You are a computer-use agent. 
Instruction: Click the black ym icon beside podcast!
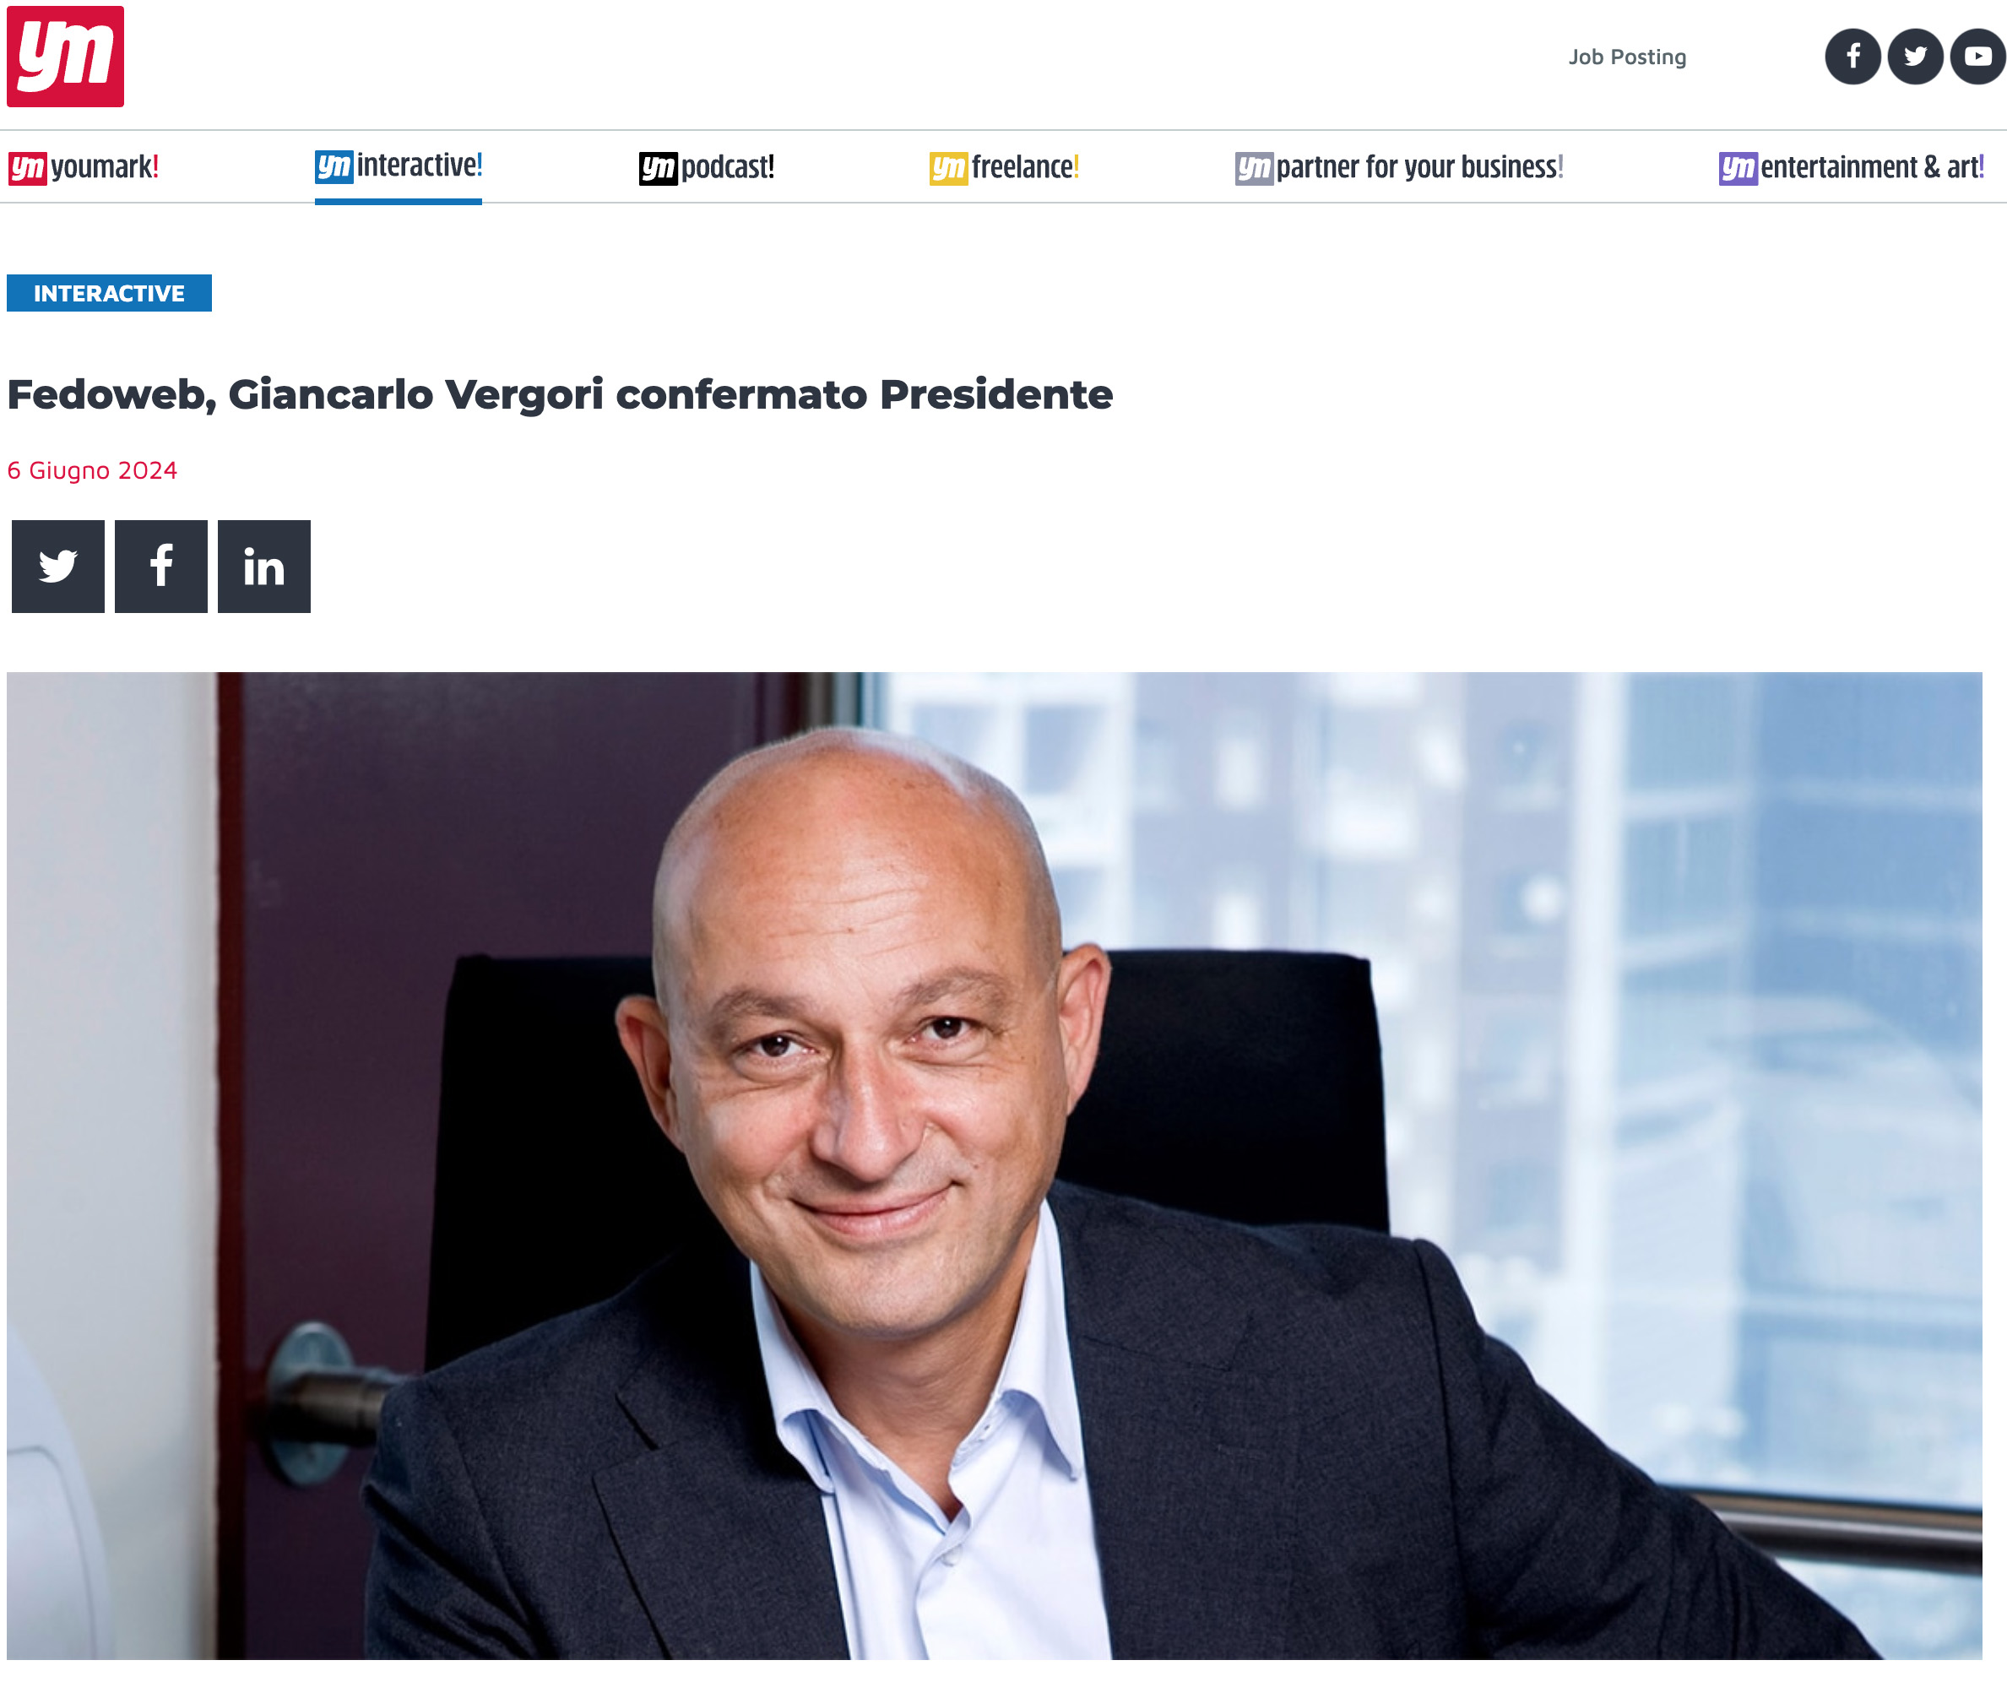[659, 168]
